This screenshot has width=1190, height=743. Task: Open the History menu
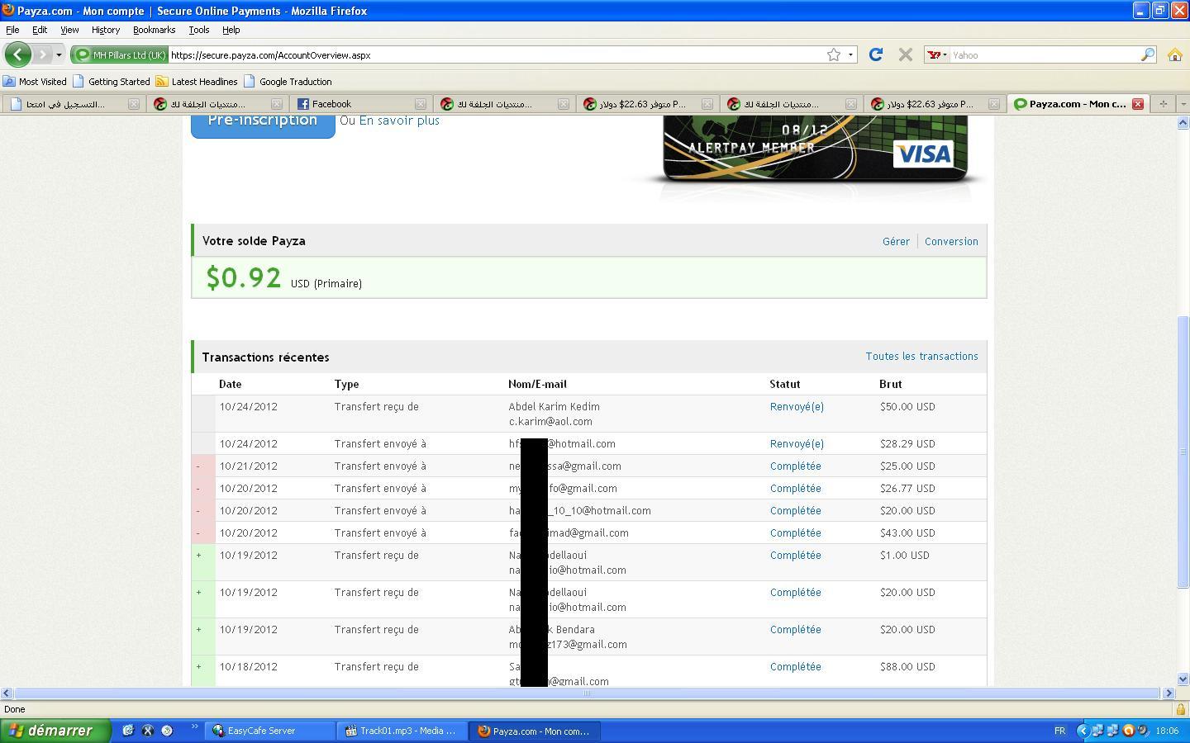[x=106, y=30]
